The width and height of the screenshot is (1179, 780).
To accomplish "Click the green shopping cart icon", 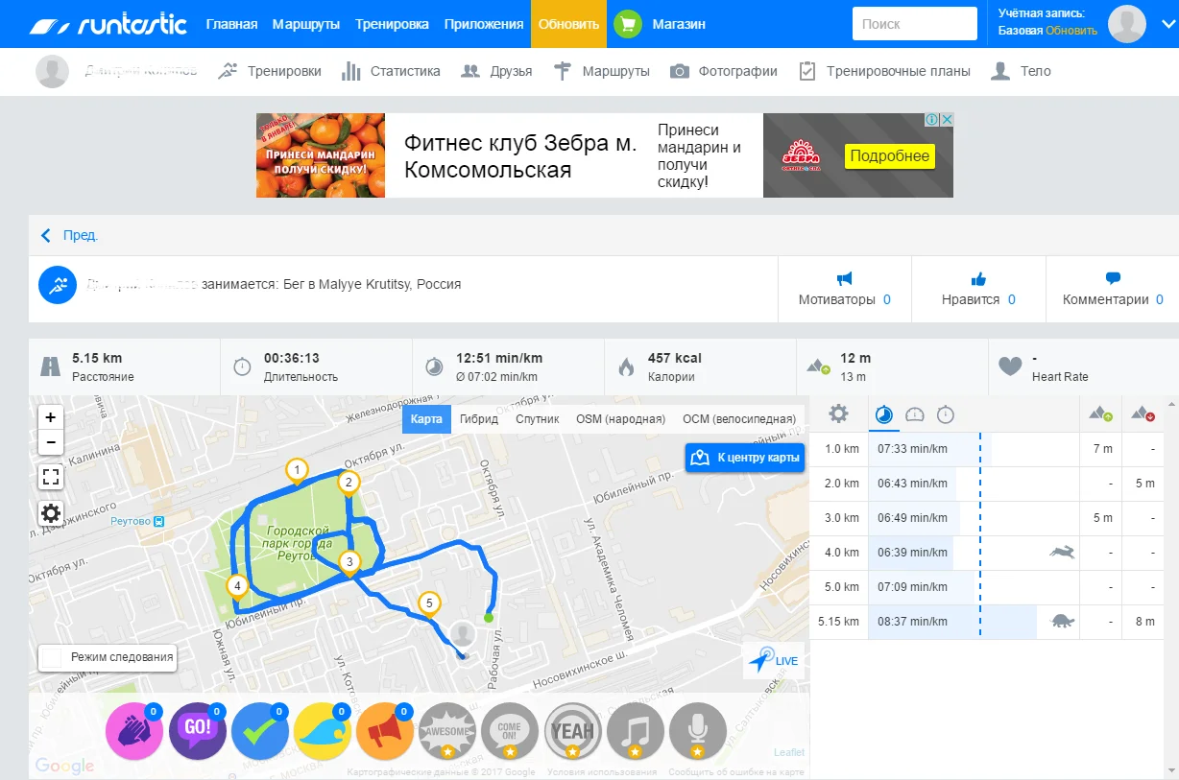I will coord(627,24).
